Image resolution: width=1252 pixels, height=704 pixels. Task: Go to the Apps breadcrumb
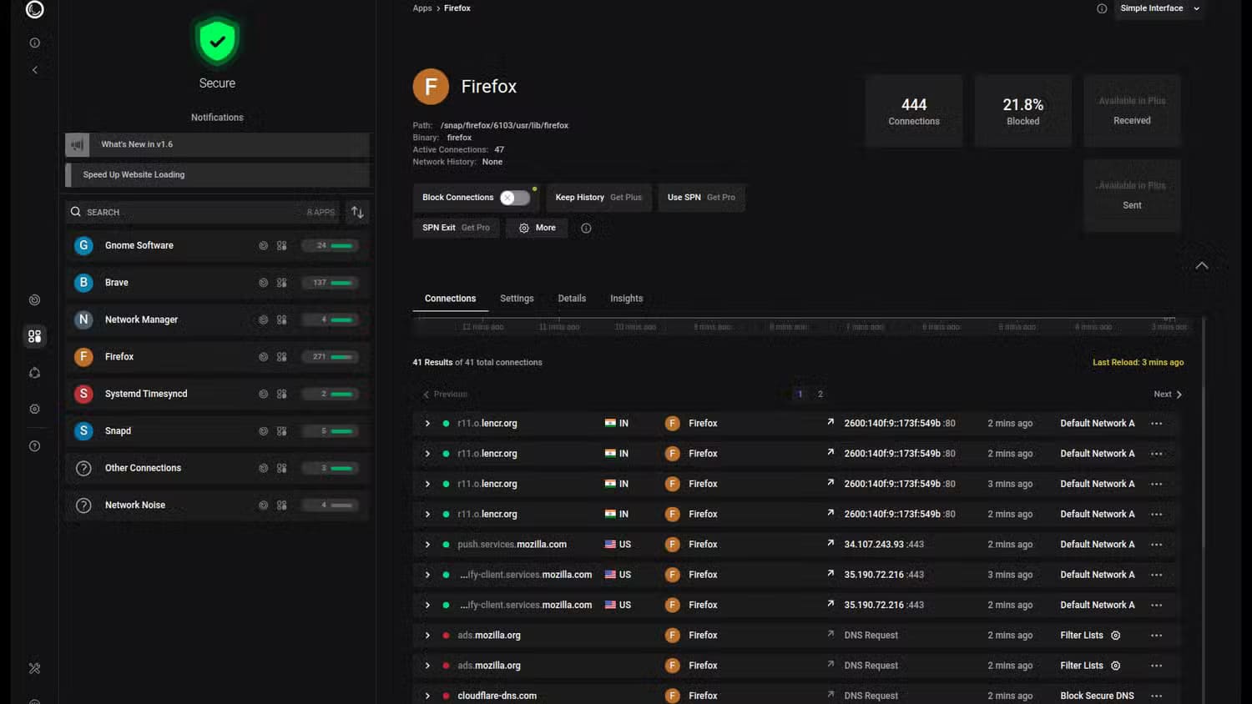422,8
